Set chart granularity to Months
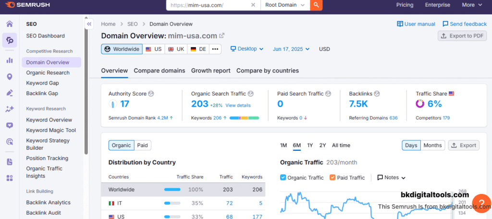The image size is (492, 219). 433,145
